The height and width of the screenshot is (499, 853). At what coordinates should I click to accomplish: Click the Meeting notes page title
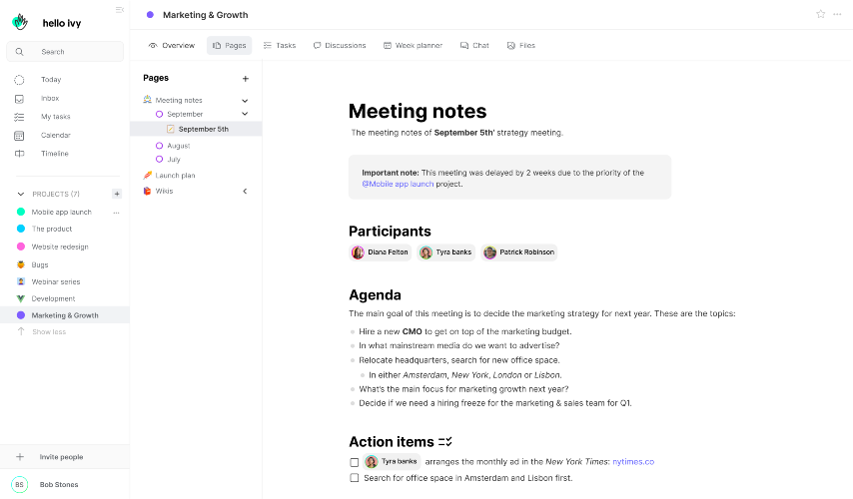tap(418, 112)
